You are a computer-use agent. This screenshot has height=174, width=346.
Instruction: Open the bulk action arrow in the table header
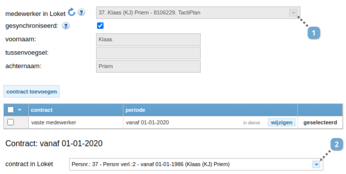[19, 110]
